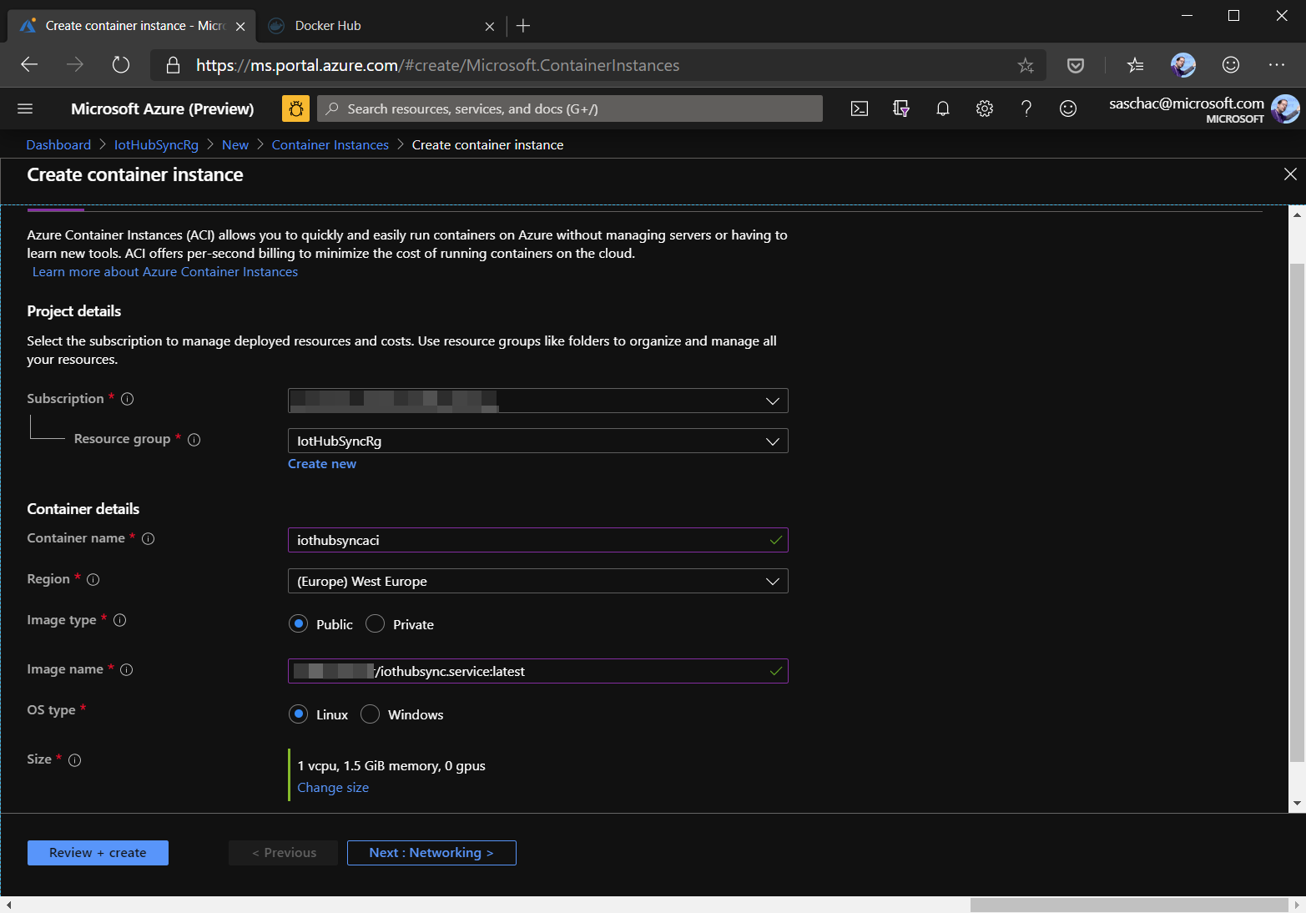Screen dimensions: 1306x913
Task: Show info tooltip for Resource group
Action: tap(194, 440)
